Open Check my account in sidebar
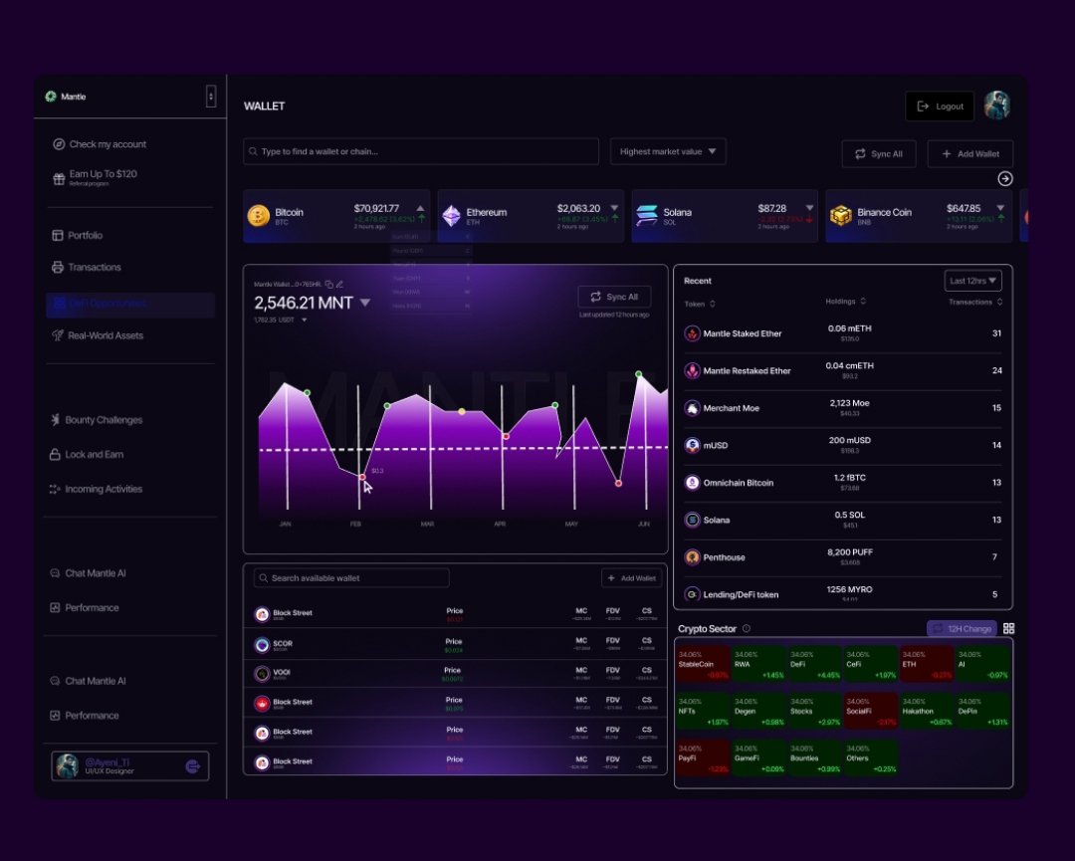The width and height of the screenshot is (1075, 861). tap(100, 144)
